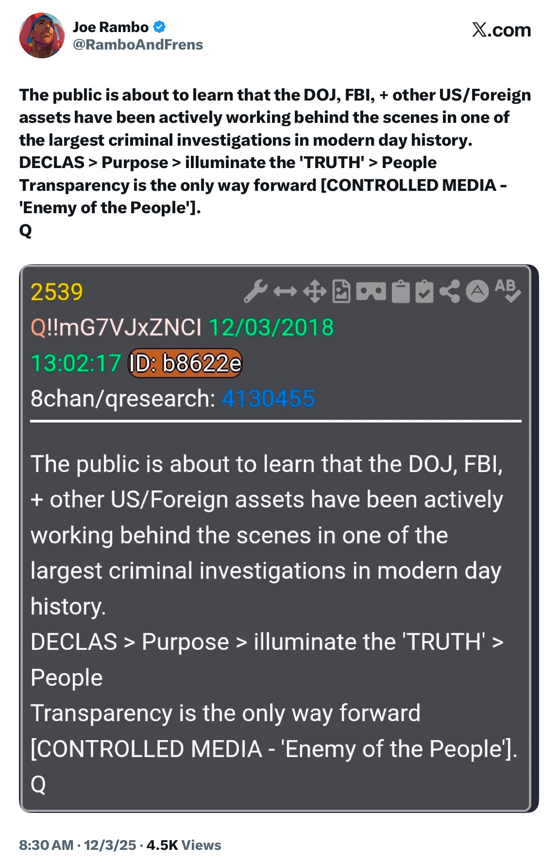
Task: Click the X.com logo
Action: tap(501, 30)
